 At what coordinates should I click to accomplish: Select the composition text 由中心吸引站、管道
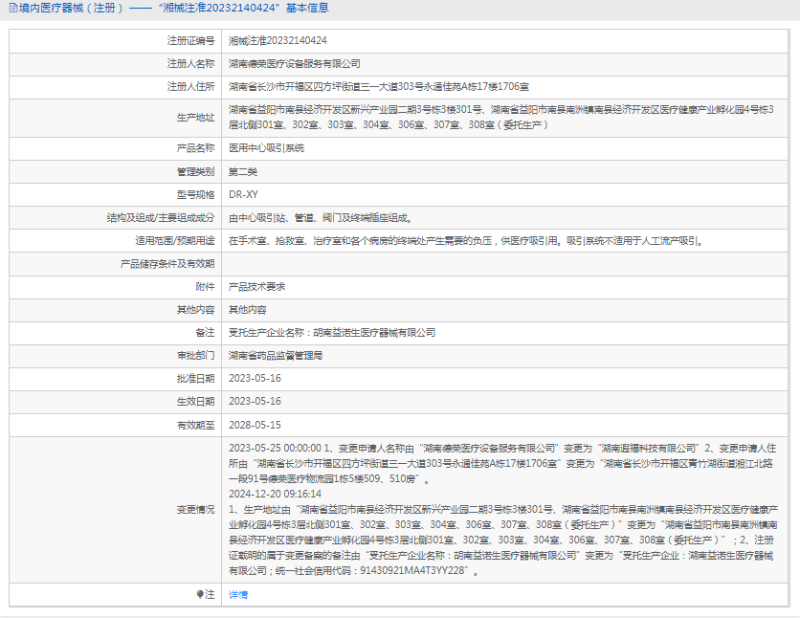(321, 218)
